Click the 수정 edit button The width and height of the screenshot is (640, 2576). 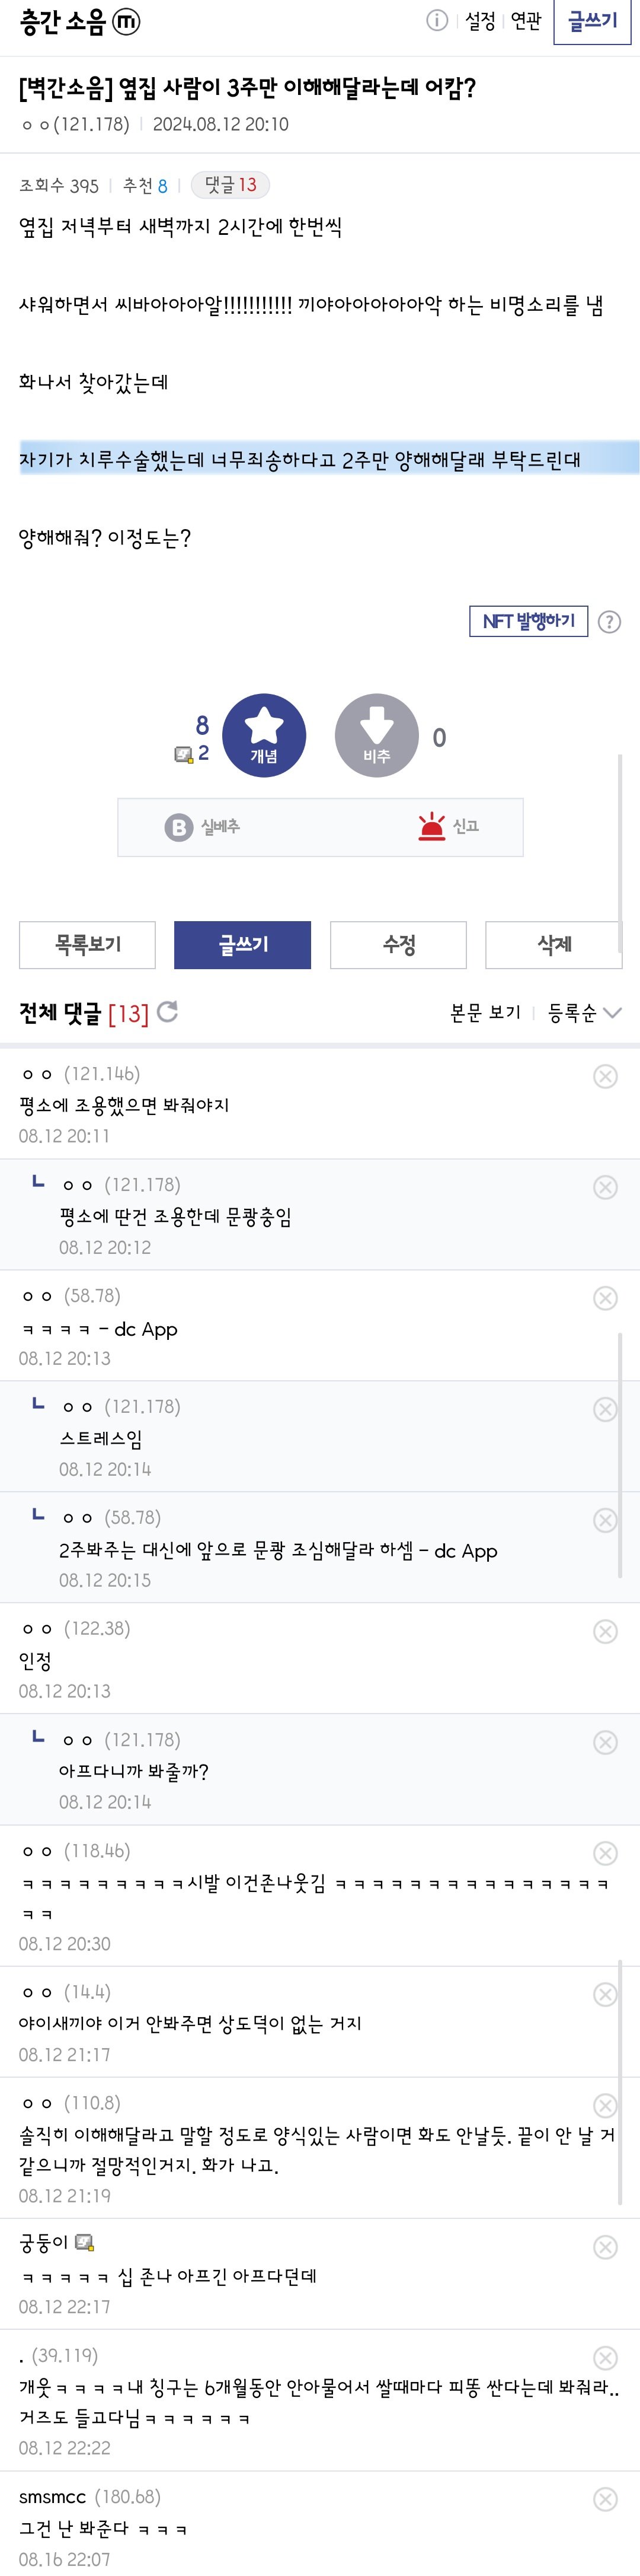[x=398, y=944]
